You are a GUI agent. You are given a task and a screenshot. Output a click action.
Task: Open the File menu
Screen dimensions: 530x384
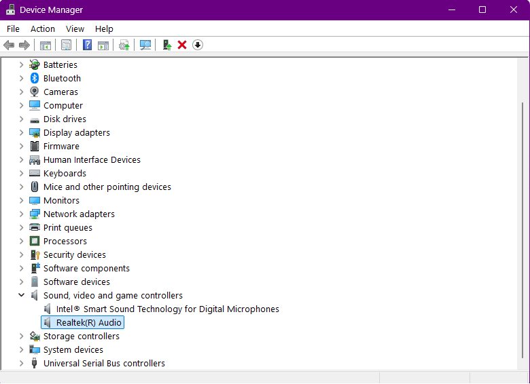13,29
